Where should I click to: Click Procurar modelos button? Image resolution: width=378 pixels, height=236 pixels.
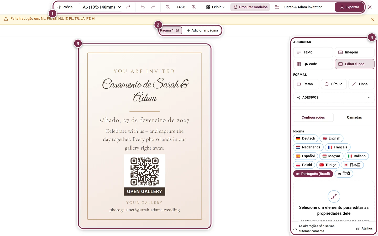coord(250,7)
